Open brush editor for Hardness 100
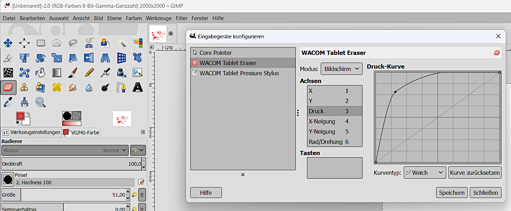This screenshot has height=211, width=511. [x=141, y=182]
